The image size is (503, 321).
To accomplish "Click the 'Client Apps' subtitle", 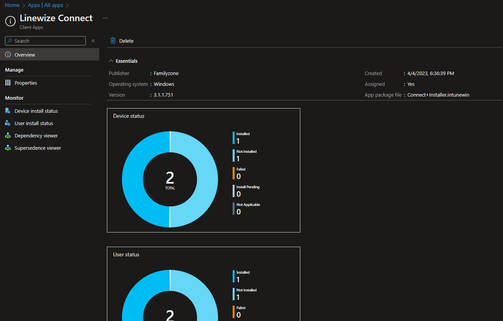I will (x=31, y=28).
